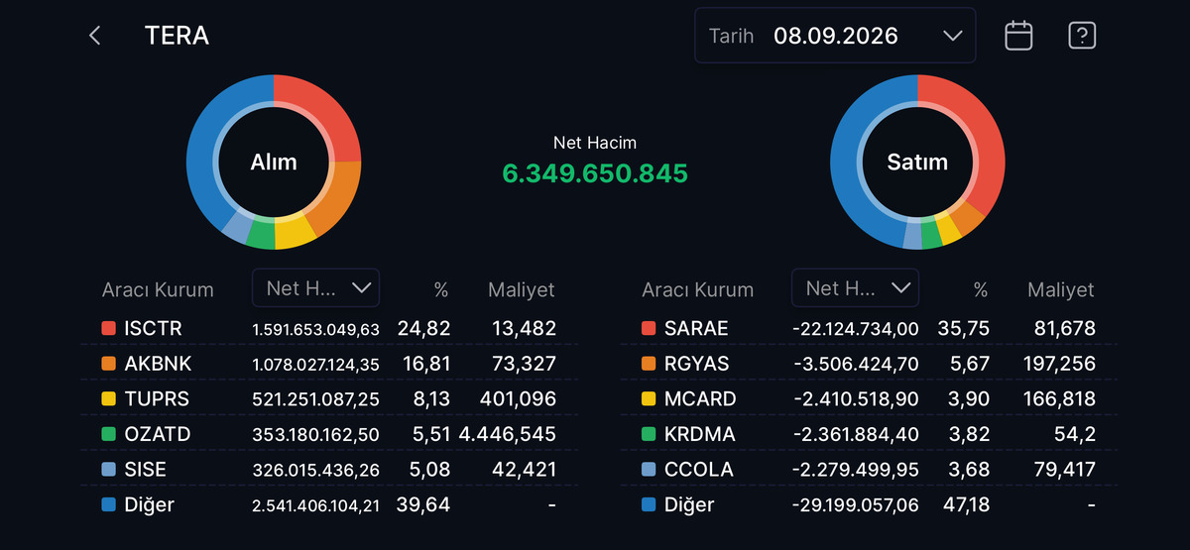Expand the Tarih date dropdown
The image size is (1190, 550).
[x=835, y=36]
